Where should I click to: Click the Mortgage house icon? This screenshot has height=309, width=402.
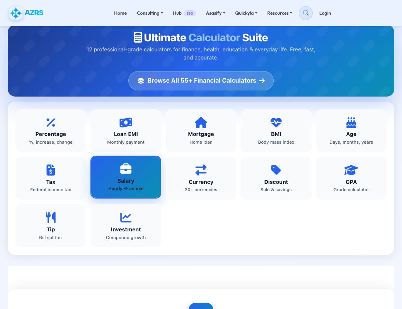point(201,122)
